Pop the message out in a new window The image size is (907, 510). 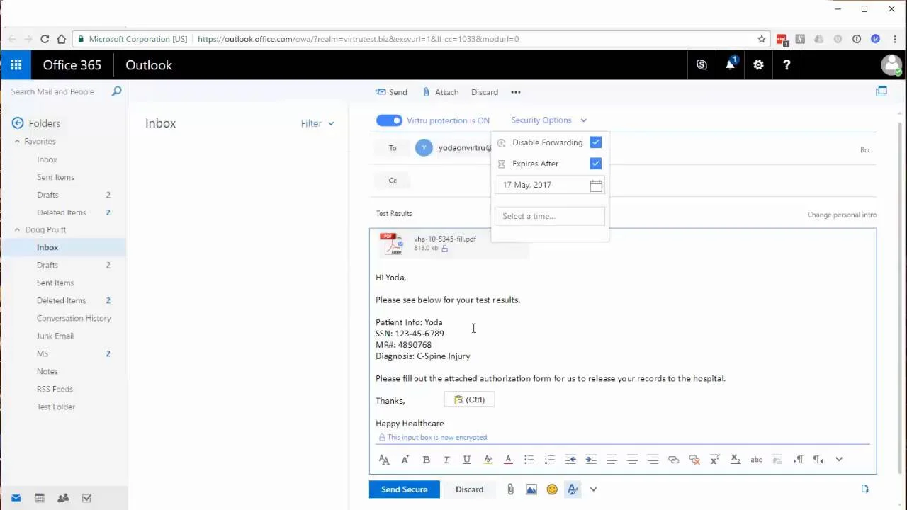point(881,91)
